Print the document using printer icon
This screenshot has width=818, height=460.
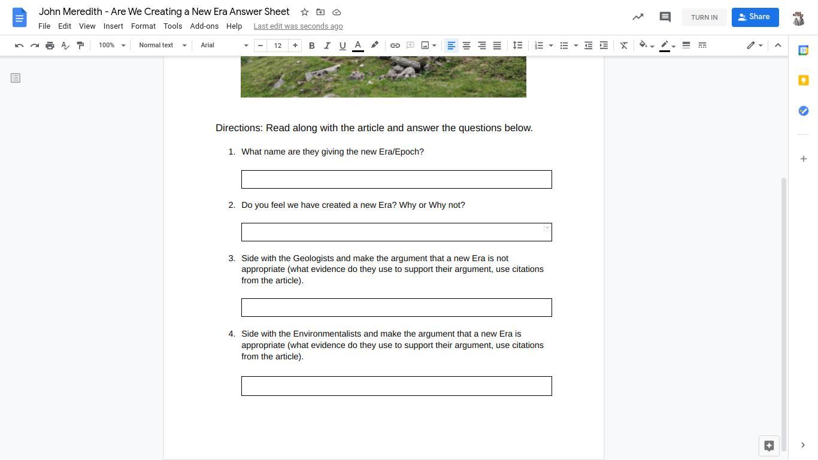coord(50,46)
